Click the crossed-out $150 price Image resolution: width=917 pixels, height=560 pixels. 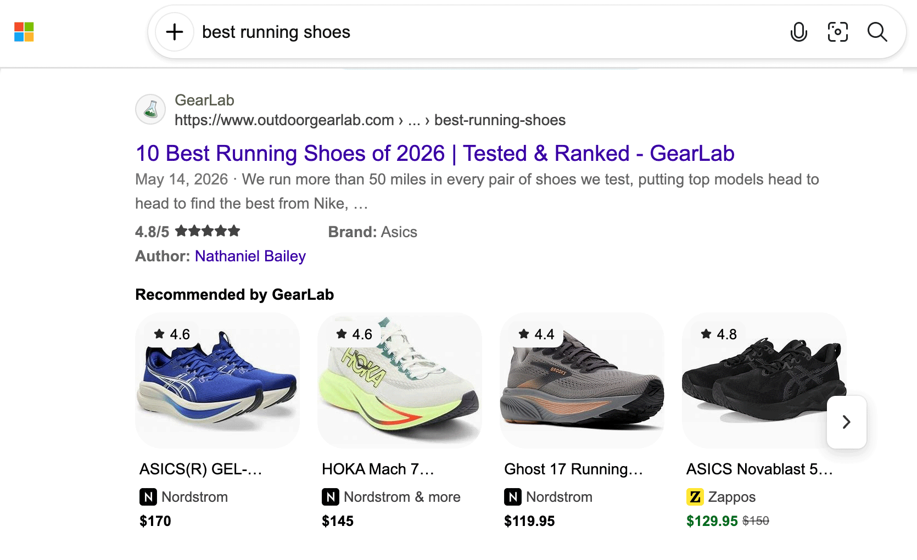click(756, 520)
